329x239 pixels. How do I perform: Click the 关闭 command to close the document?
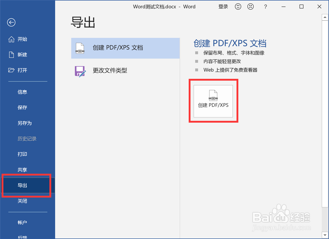[x=22, y=201]
